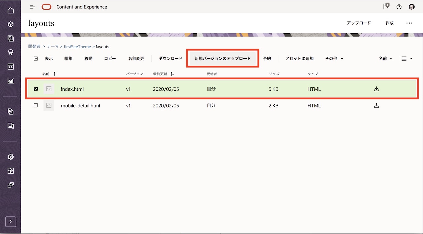Screen dimensions: 423x234
Task: Download mobile-detail.html using its row icon
Action: 376,106
